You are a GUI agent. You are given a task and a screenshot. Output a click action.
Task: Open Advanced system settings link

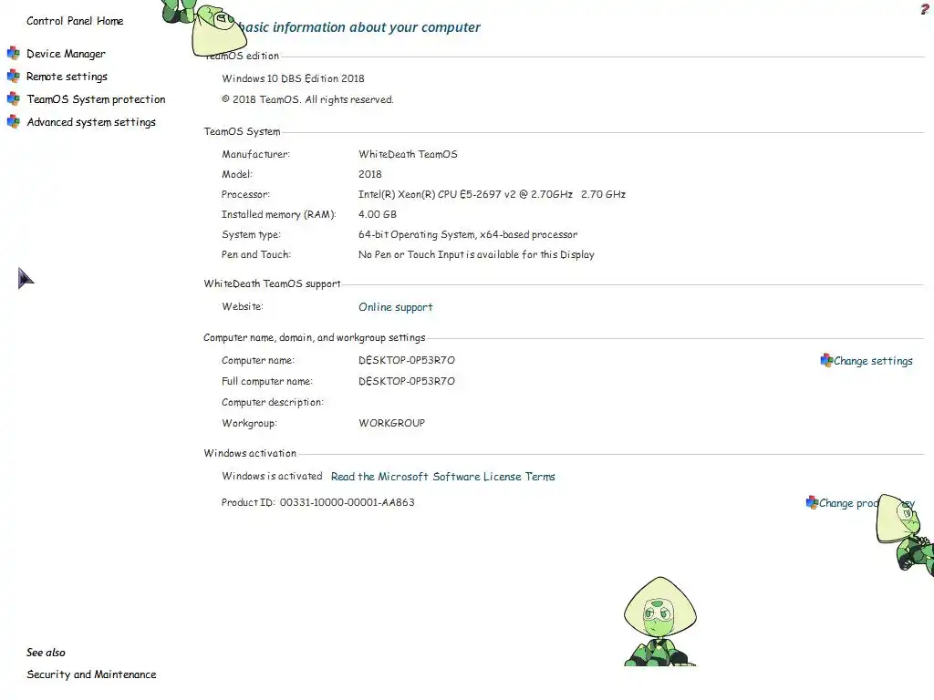point(91,122)
